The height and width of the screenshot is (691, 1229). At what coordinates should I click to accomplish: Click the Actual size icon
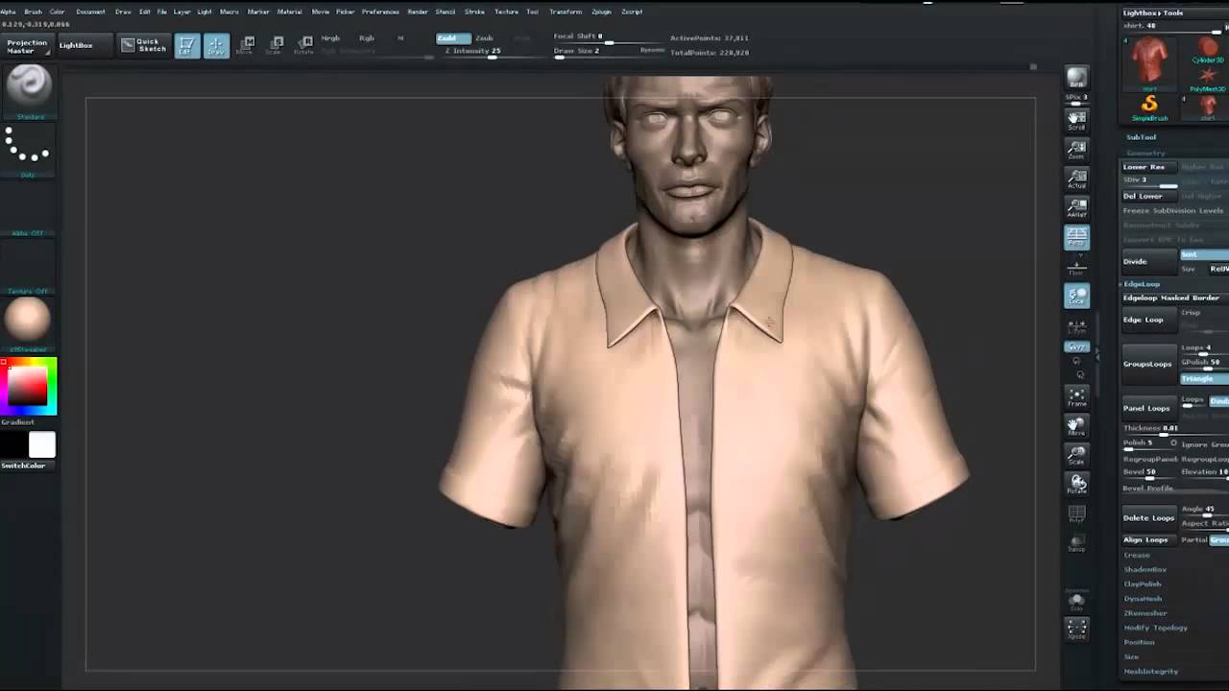click(x=1076, y=178)
